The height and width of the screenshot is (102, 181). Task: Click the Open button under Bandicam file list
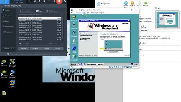[x=24, y=49]
